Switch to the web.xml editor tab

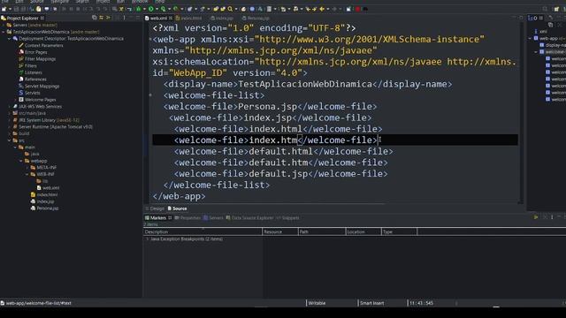158,18
